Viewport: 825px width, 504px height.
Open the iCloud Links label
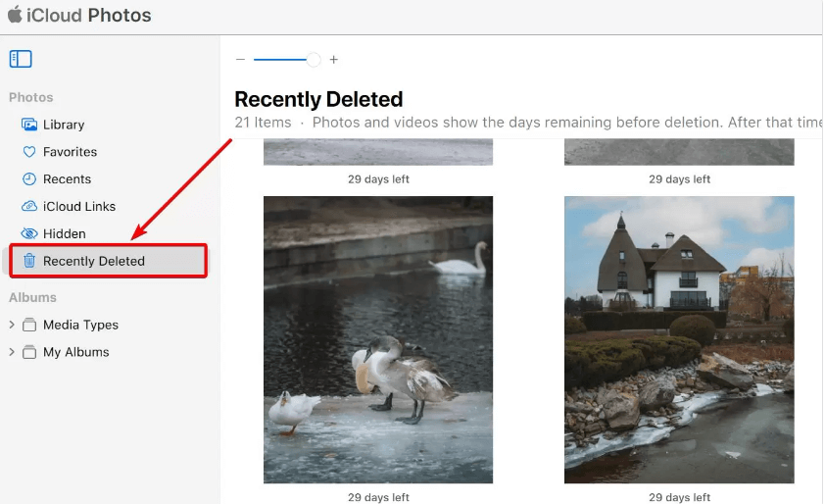79,207
